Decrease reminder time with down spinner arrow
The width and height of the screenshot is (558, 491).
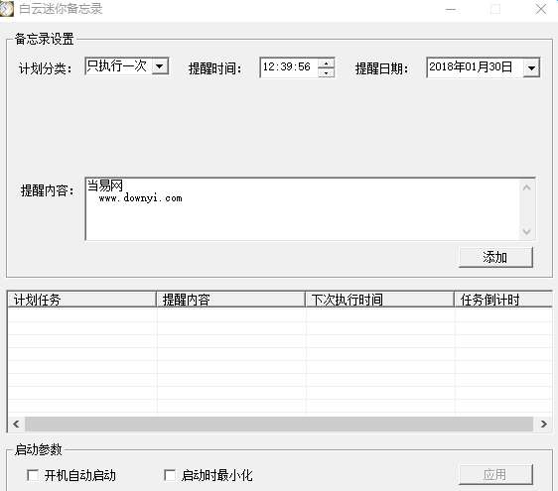point(326,72)
